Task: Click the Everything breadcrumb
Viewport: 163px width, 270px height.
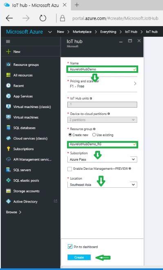Action: click(x=108, y=32)
